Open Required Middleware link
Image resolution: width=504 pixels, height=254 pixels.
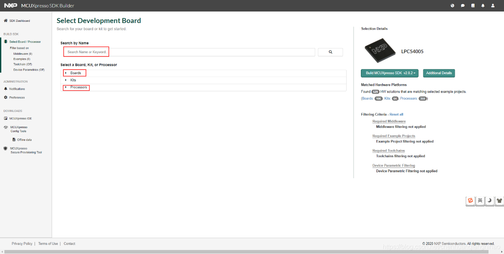[x=389, y=121]
